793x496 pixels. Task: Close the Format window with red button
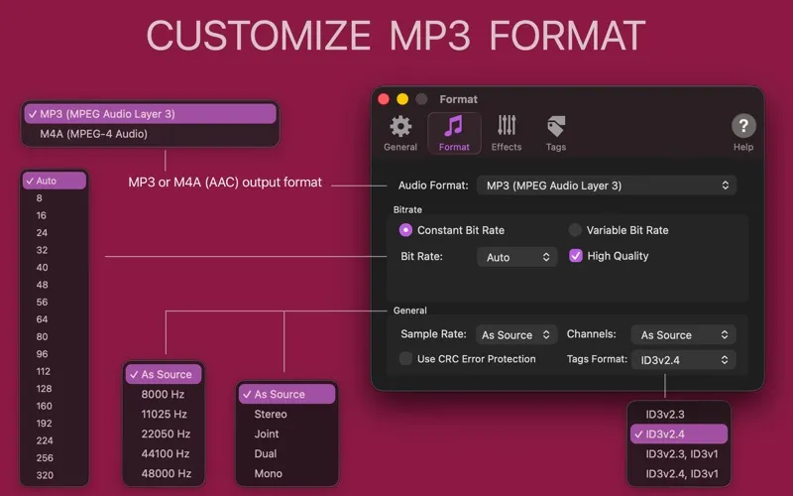(384, 99)
